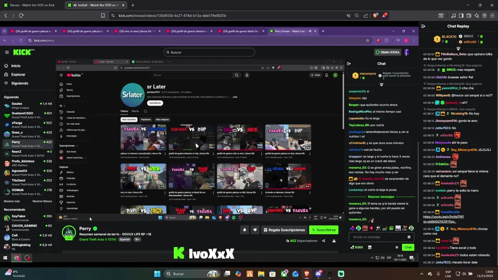
Task: Expand the streamed chat's leaderboard arrow
Action: point(381,84)
